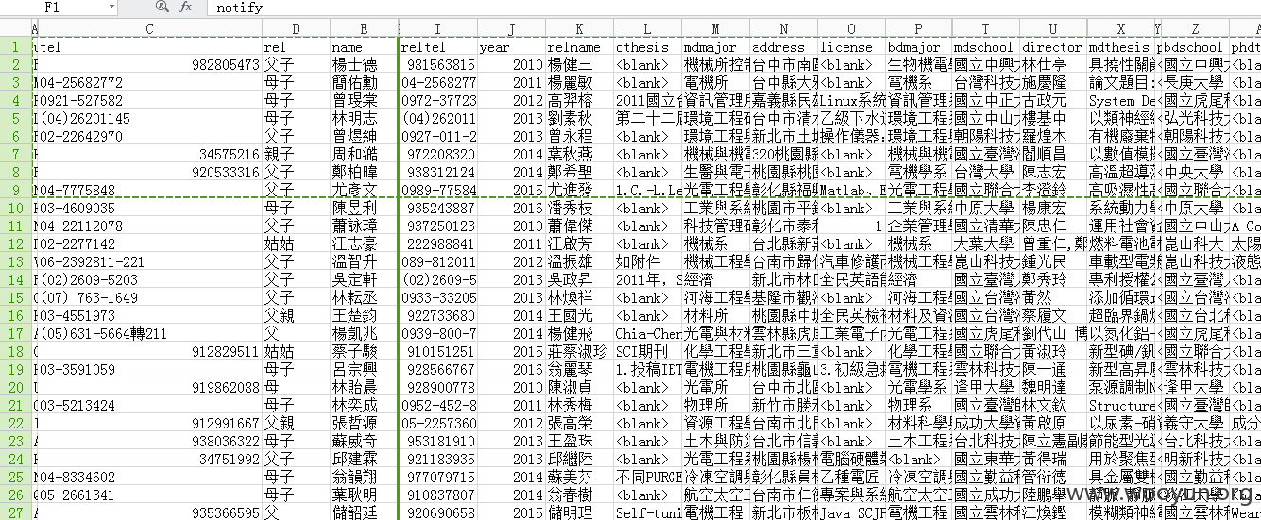Click the 'director' header cell
The height and width of the screenshot is (520, 1261).
[1053, 46]
